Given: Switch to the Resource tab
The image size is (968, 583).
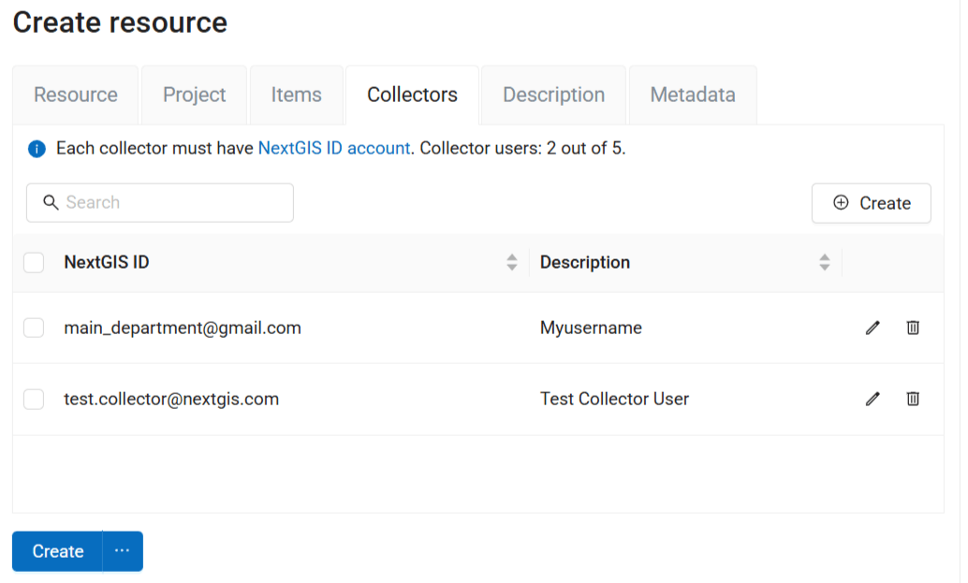Looking at the screenshot, I should [x=76, y=95].
